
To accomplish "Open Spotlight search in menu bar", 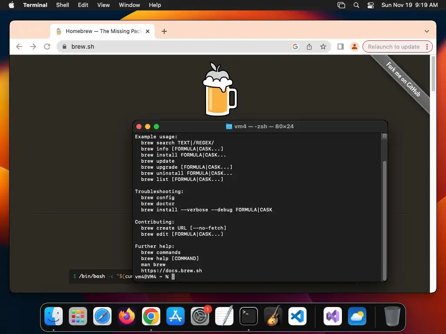I will pyautogui.click(x=356, y=5).
